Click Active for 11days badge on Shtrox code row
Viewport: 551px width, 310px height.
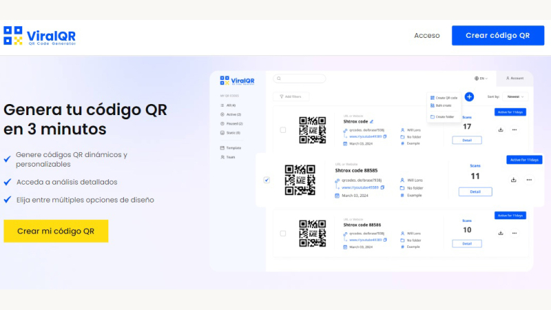click(510, 112)
